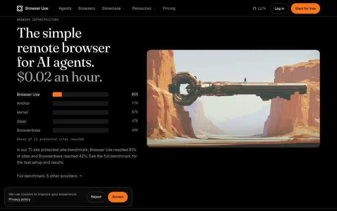337x211 pixels.
Task: Open Full benchmark, 5 other providers link
Action: point(49,176)
